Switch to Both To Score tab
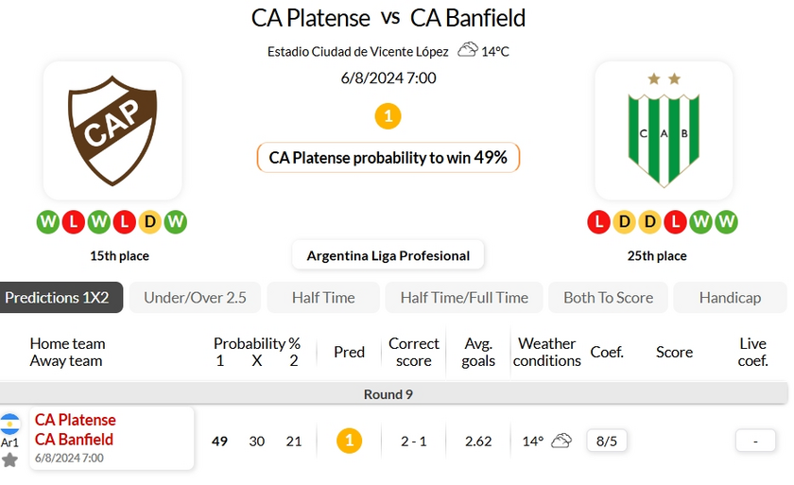 [608, 297]
